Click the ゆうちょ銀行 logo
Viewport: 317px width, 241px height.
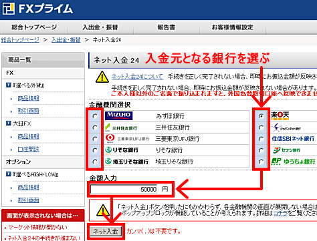coord(294,162)
